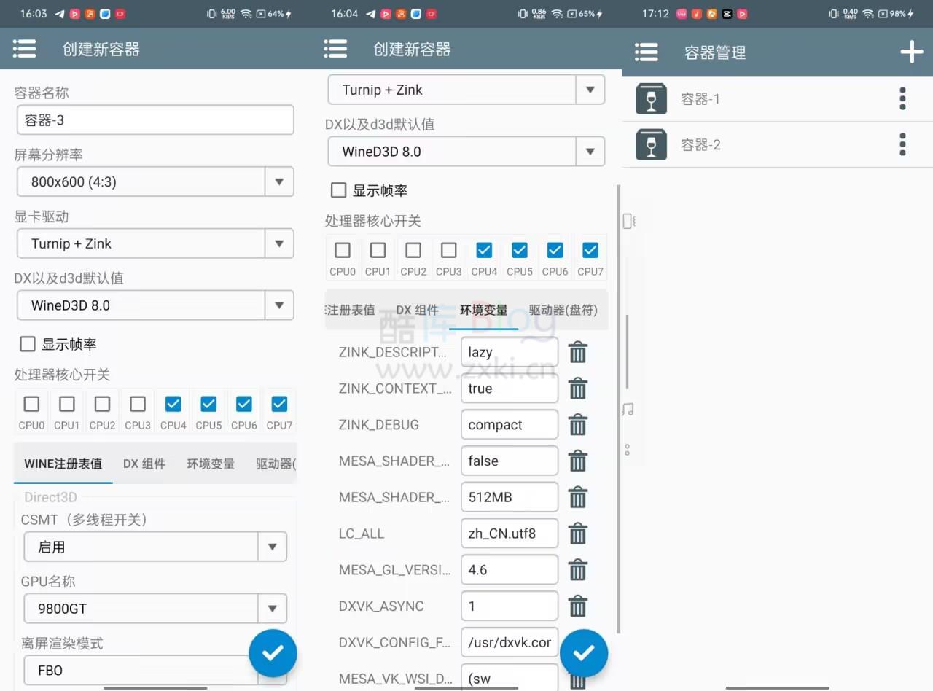Open the hamburger menu on 容器管理 screen
This screenshot has width=933, height=691.
click(646, 52)
